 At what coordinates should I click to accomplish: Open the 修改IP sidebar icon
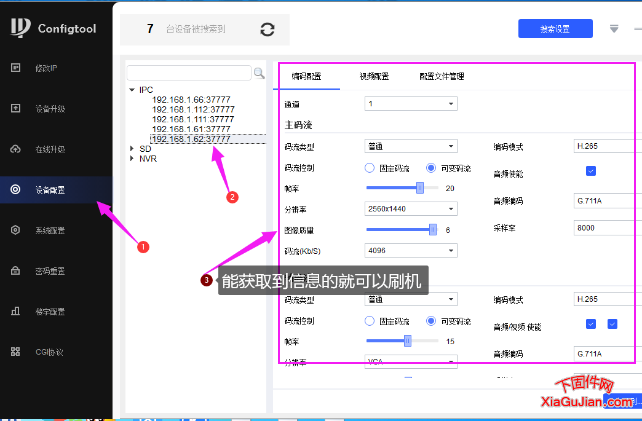click(x=15, y=68)
